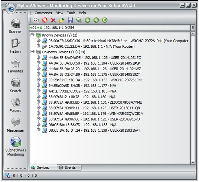Open the Commands menu

click(x=43, y=13)
